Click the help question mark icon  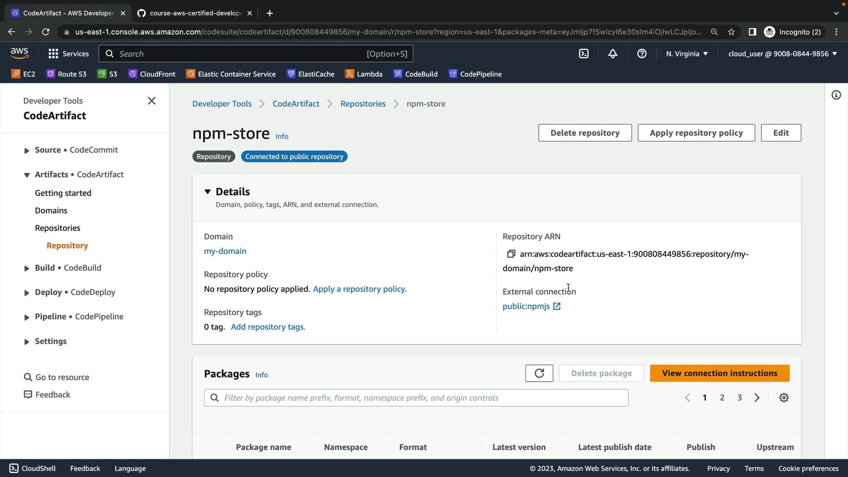pyautogui.click(x=642, y=54)
